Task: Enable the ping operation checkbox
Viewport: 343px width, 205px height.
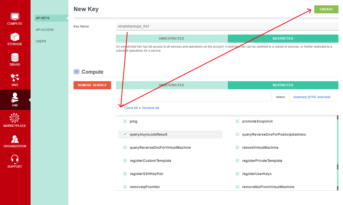Action: (125, 121)
